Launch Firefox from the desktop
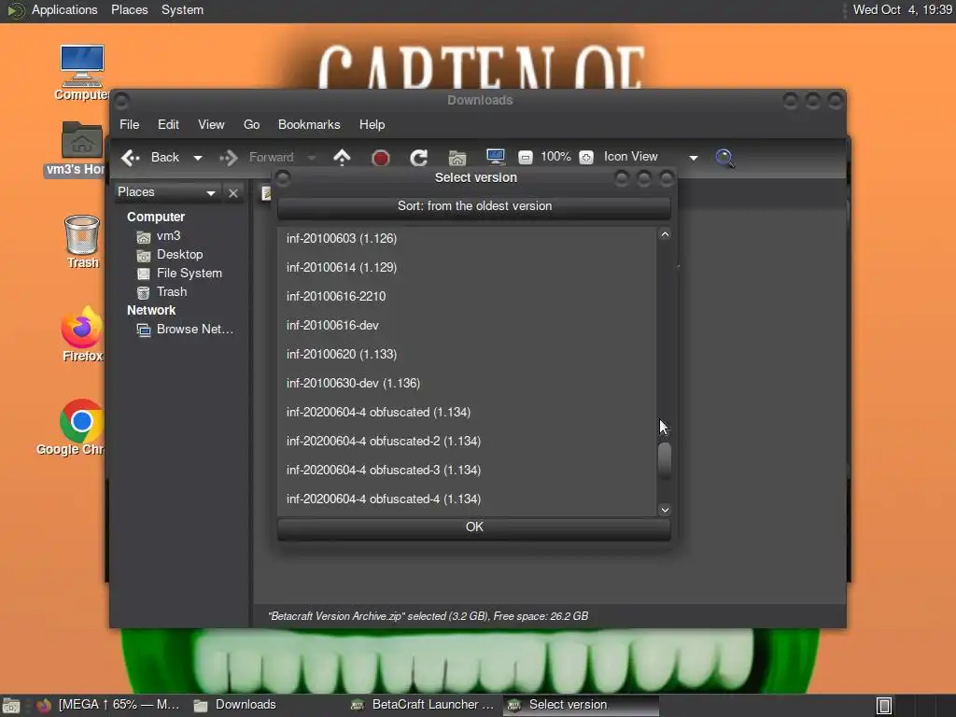 pyautogui.click(x=82, y=334)
